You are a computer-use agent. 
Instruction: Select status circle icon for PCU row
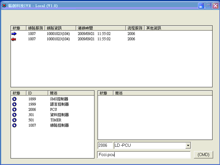[14, 110]
